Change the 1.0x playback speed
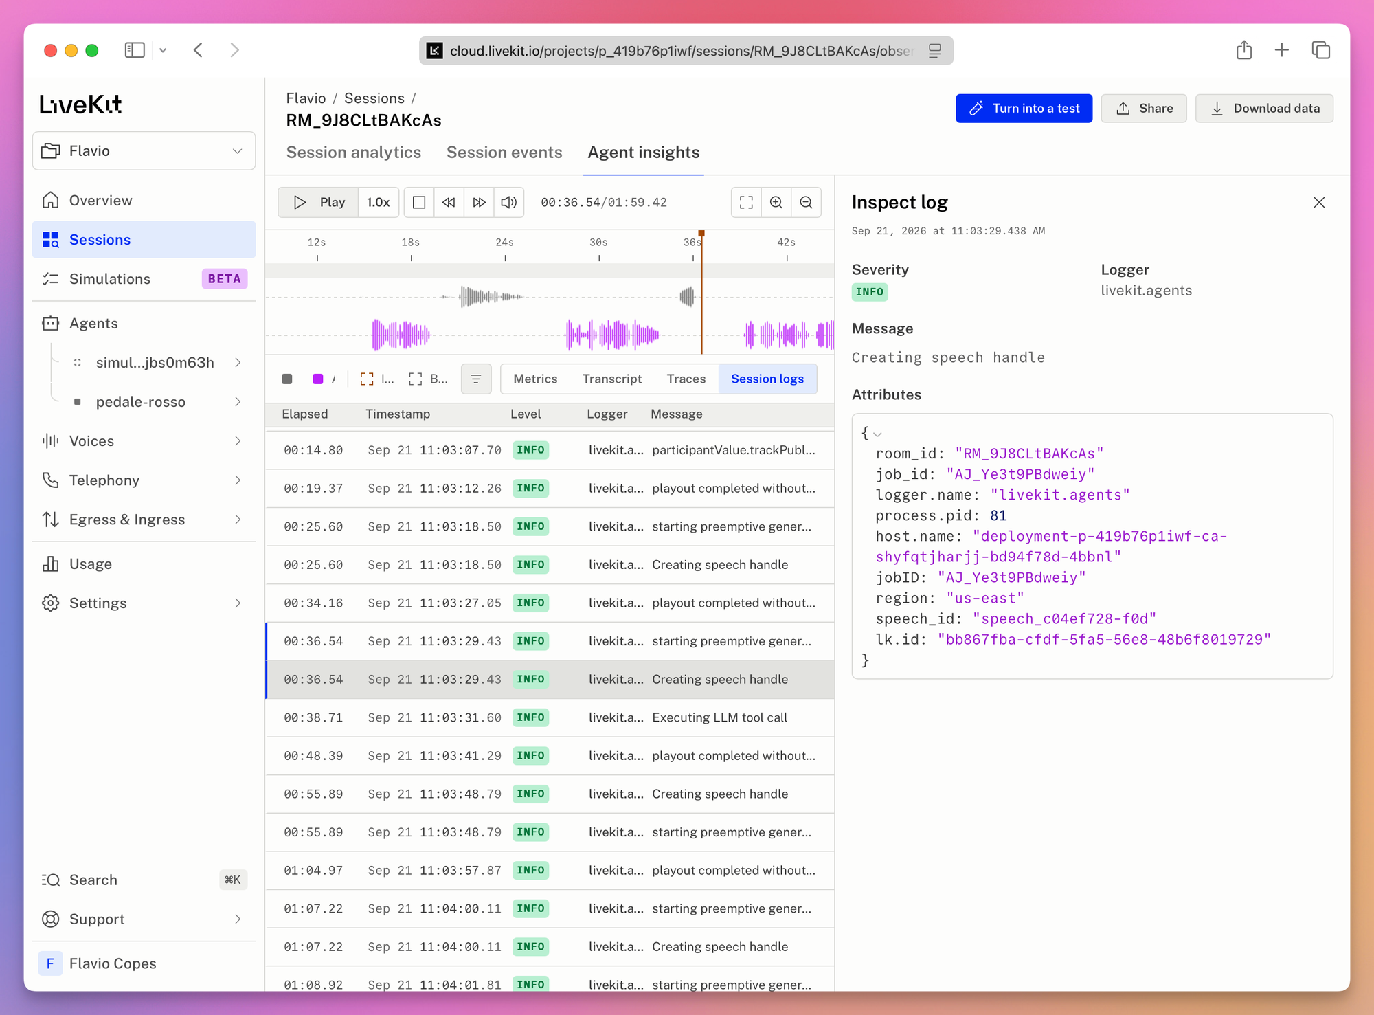This screenshot has width=1374, height=1015. [379, 202]
